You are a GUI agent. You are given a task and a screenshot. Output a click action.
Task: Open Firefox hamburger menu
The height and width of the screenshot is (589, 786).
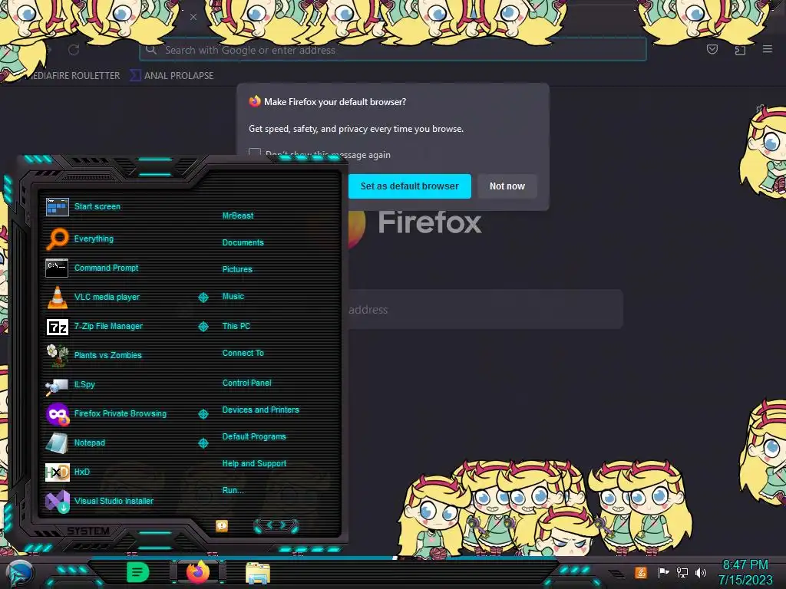pyautogui.click(x=768, y=49)
